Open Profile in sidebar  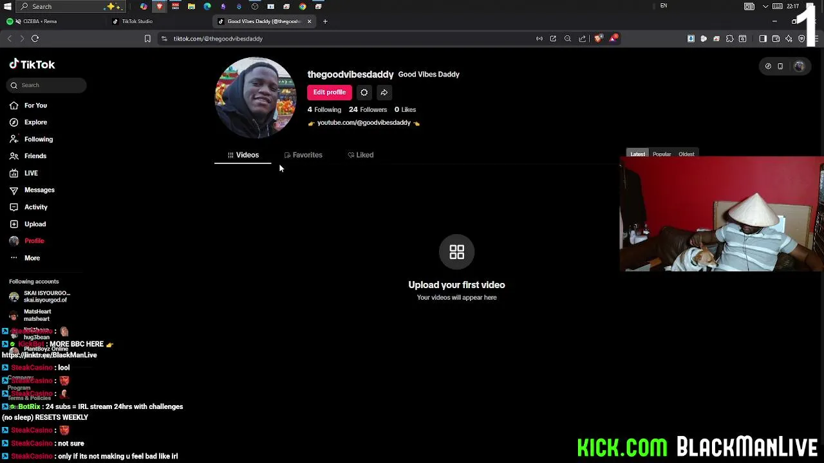pos(26,241)
